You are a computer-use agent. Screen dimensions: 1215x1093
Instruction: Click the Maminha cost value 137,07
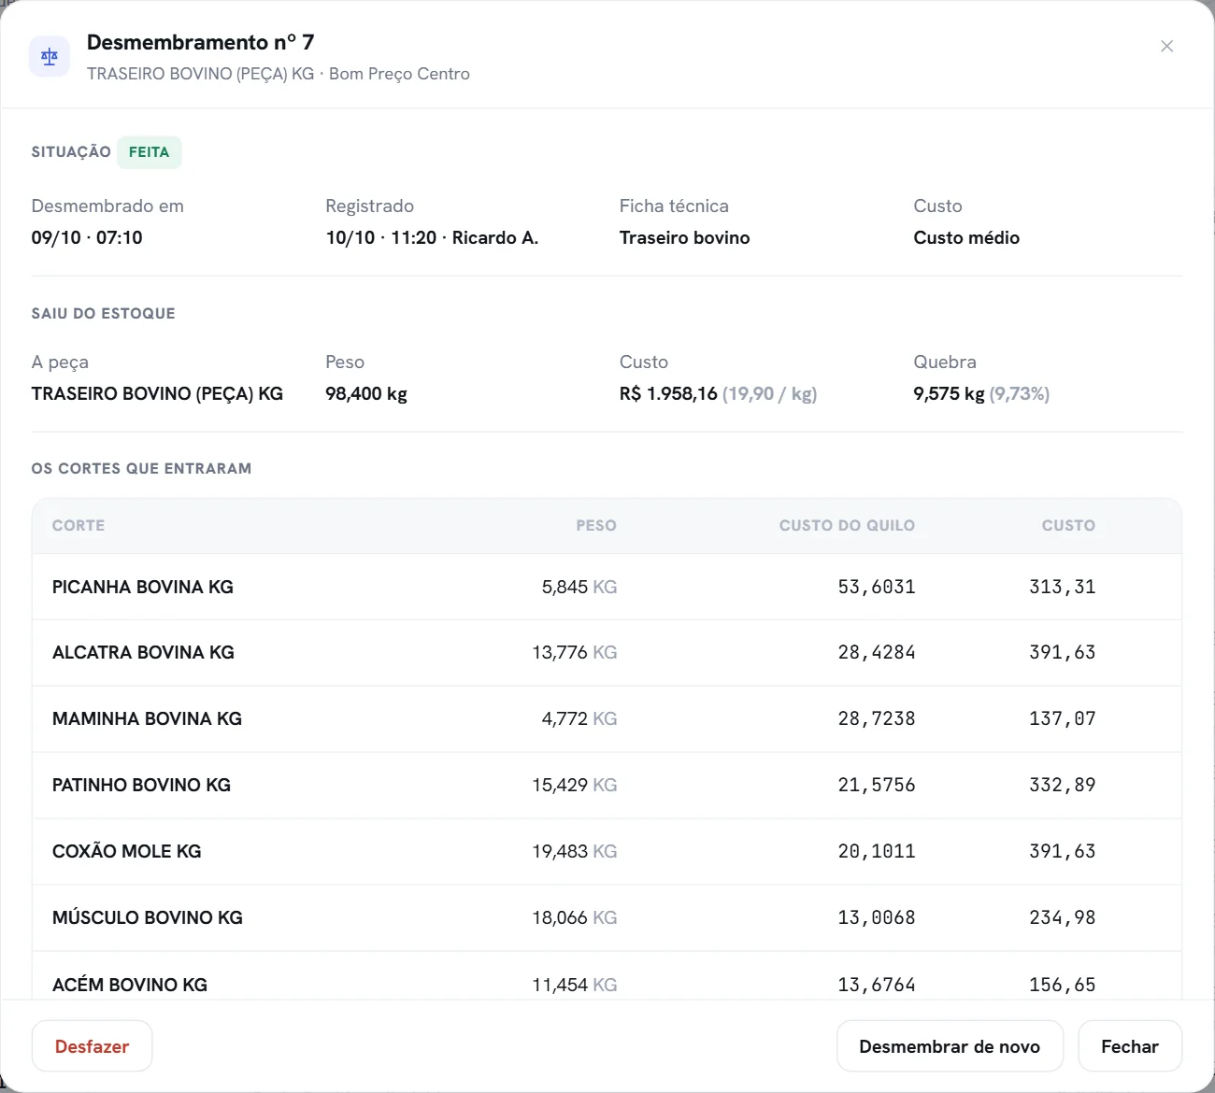coord(1063,718)
